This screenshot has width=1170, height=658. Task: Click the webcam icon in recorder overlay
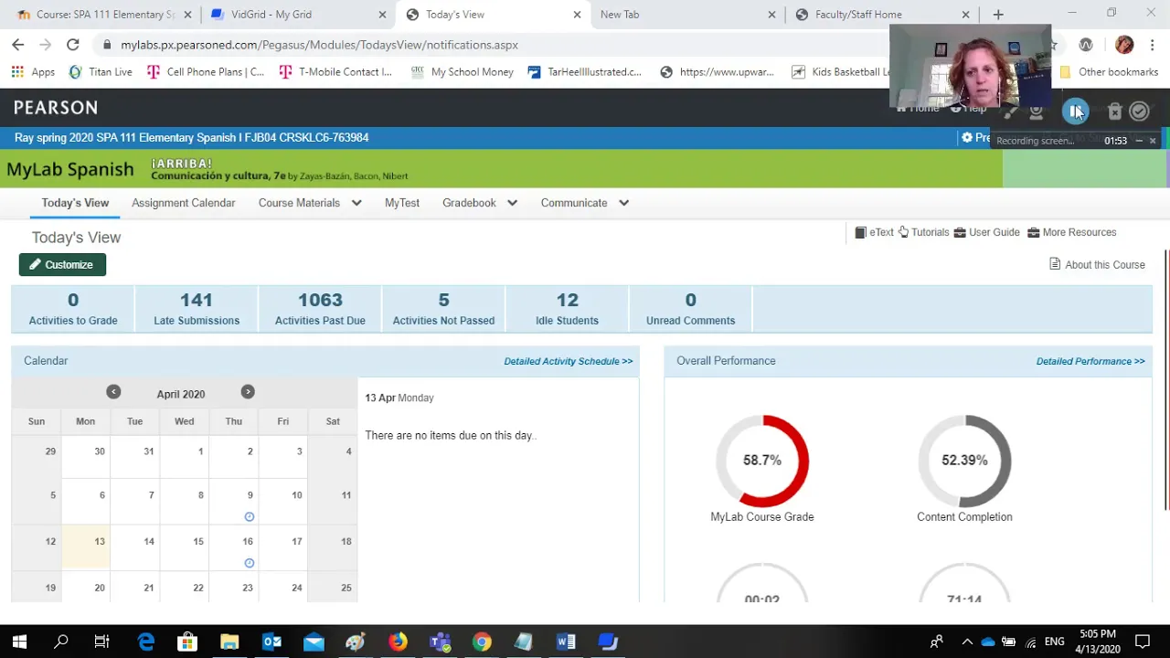[x=1036, y=111]
